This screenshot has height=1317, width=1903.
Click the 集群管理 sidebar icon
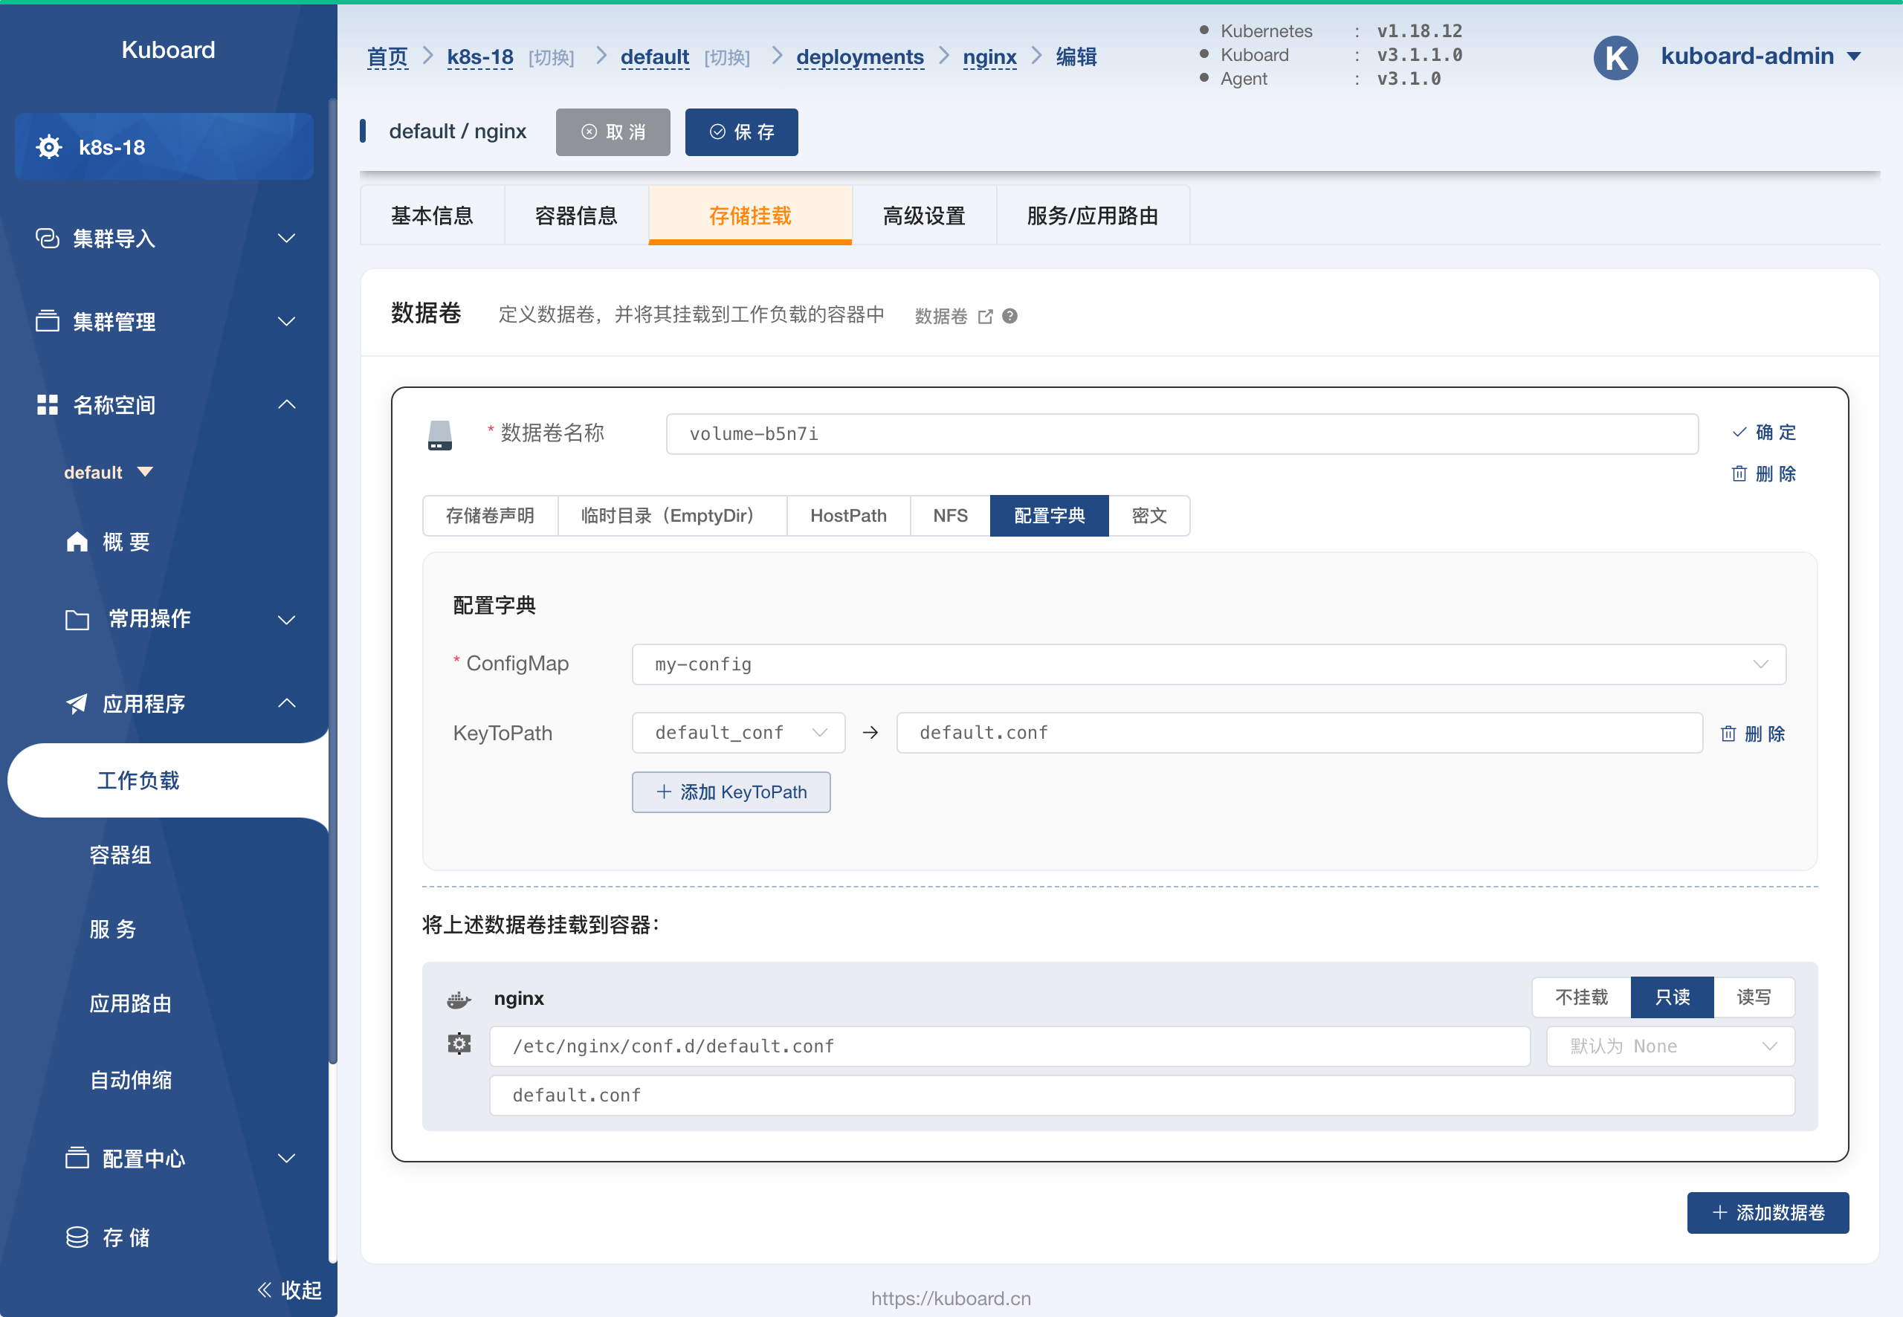point(47,321)
